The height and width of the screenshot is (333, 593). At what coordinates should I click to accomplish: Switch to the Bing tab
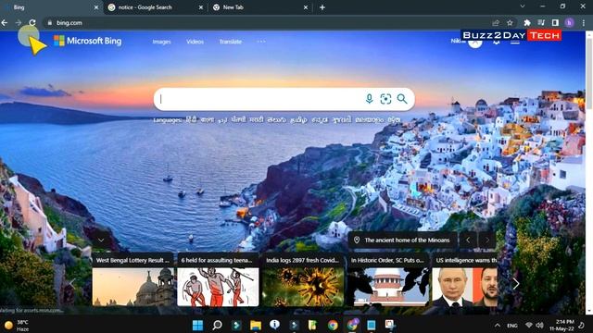(52, 7)
